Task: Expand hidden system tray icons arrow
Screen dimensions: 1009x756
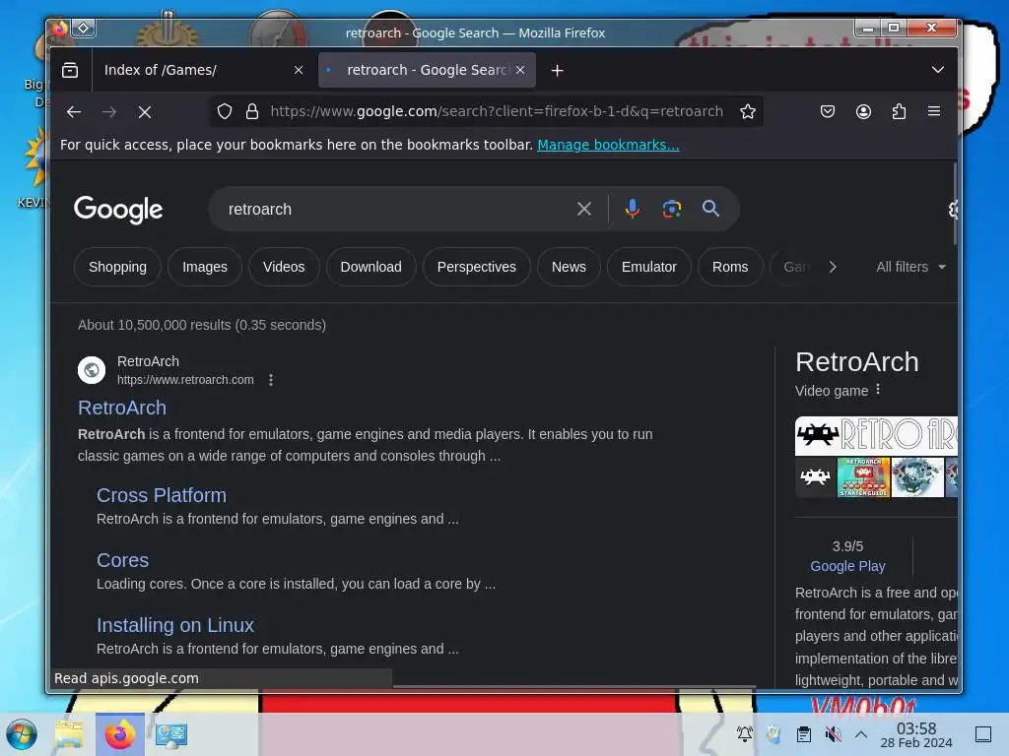Action: pyautogui.click(x=861, y=734)
